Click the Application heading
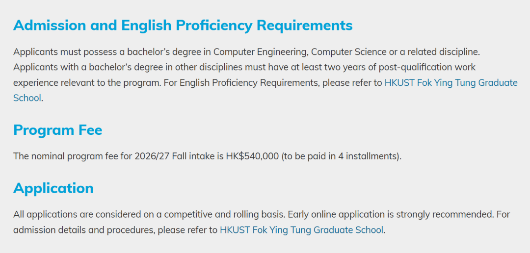This screenshot has height=253, width=530. (x=53, y=188)
